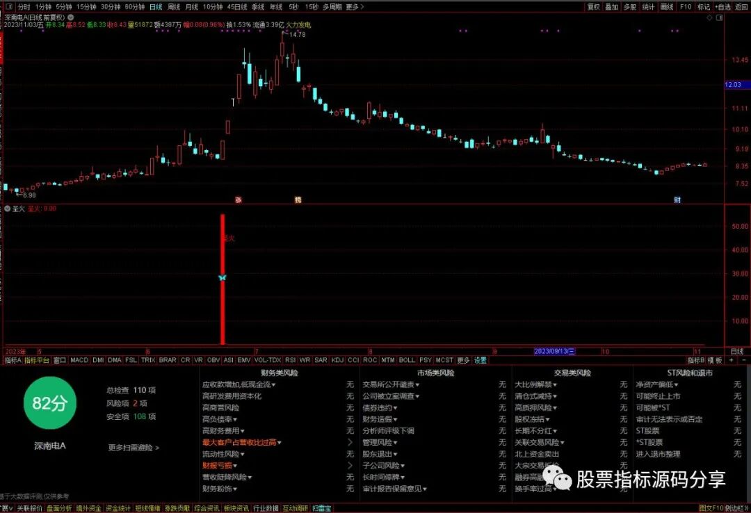This screenshot has width=751, height=513.
Task: Open arrow for 最大客户占营收比过高 risk
Action: coord(350,442)
